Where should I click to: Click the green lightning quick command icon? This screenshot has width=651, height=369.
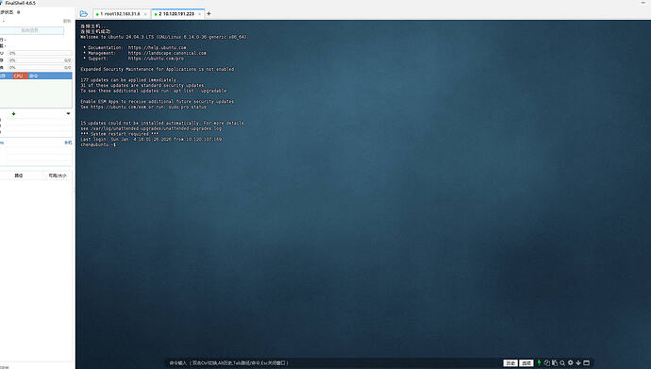click(539, 362)
